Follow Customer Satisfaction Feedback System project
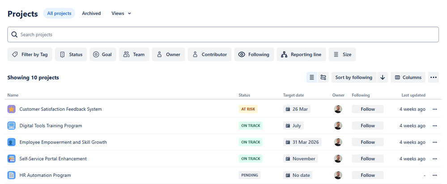Viewport: 447px width, 184px height. [368, 109]
